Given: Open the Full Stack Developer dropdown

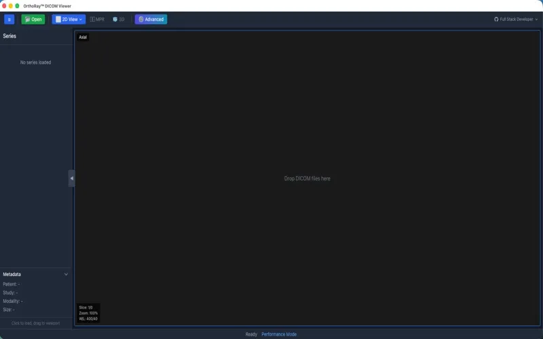Looking at the screenshot, I should [x=516, y=20].
